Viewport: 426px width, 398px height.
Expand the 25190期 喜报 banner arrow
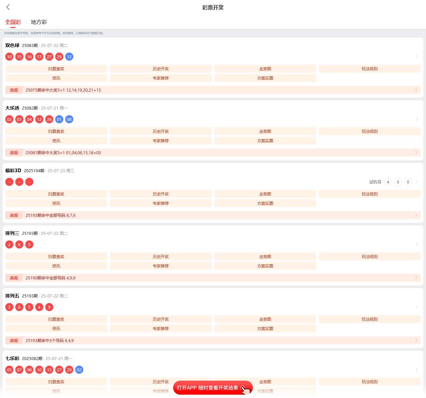[416, 278]
